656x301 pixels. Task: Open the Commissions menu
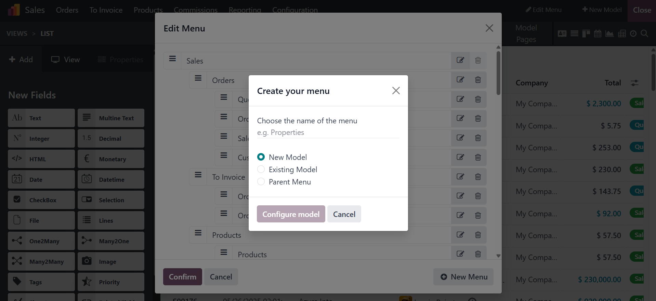(x=195, y=10)
